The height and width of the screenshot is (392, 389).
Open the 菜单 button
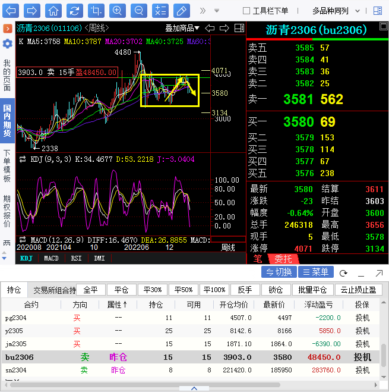[316, 272]
